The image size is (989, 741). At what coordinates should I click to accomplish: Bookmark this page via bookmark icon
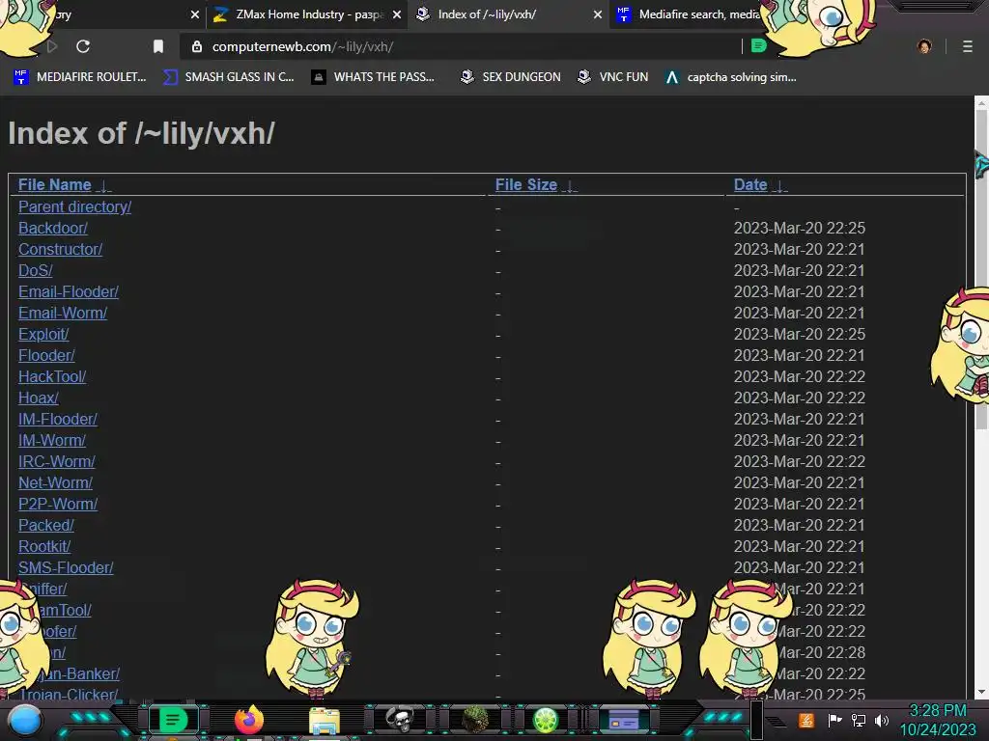pos(158,46)
